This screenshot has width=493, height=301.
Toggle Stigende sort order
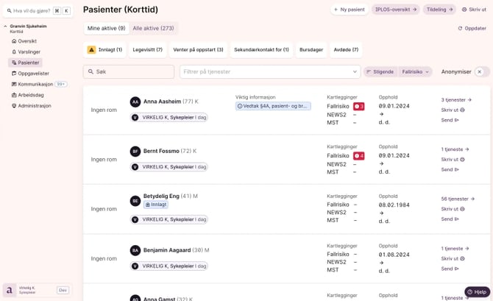tap(380, 72)
